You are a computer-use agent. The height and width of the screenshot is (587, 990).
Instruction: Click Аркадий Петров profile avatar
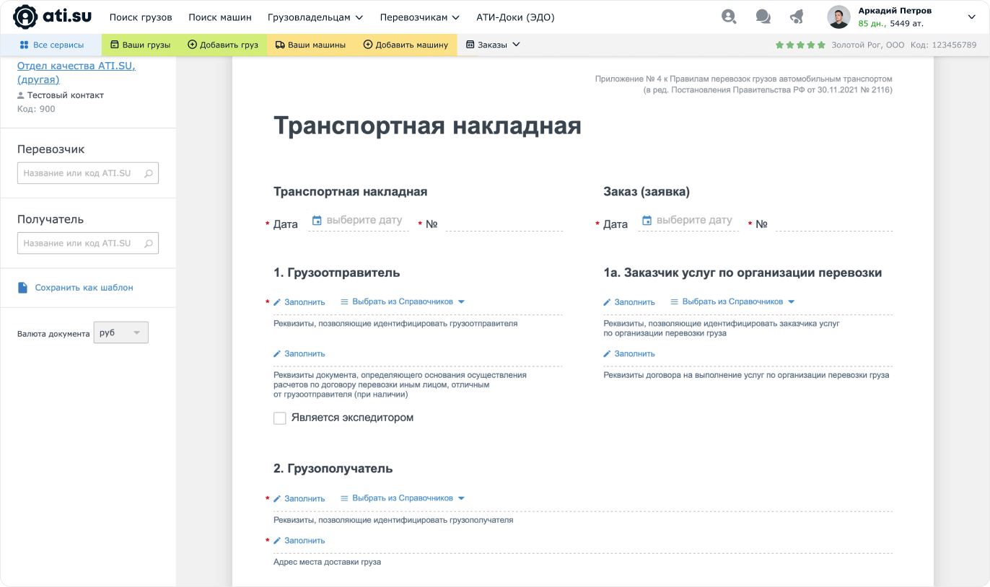pos(838,17)
